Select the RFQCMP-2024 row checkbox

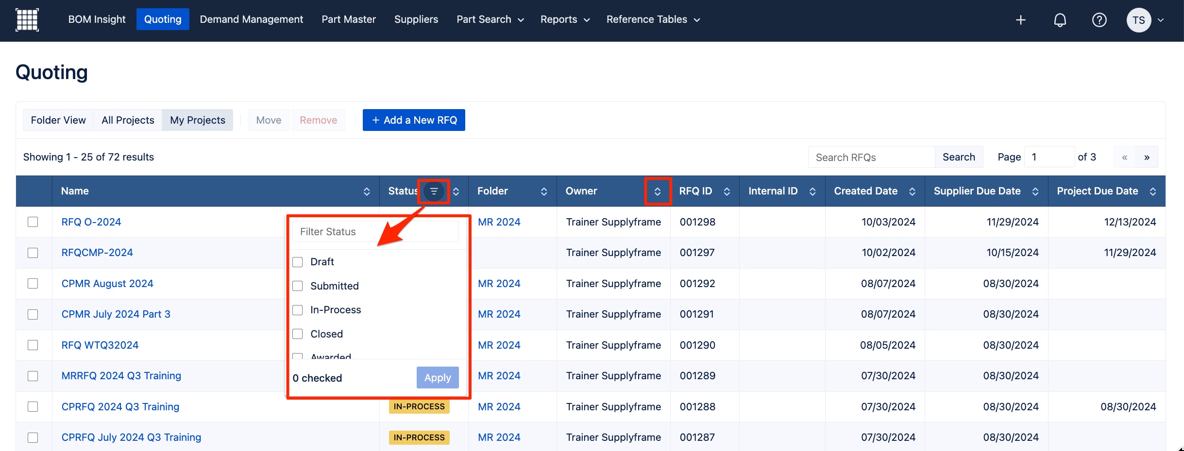tap(33, 253)
